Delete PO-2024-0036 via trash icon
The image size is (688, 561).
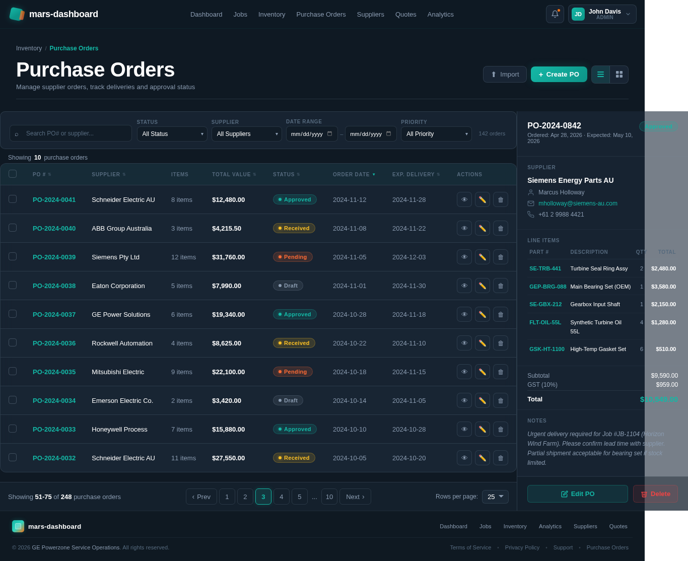501,343
